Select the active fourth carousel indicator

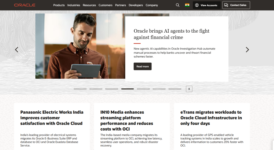coord(127,89)
